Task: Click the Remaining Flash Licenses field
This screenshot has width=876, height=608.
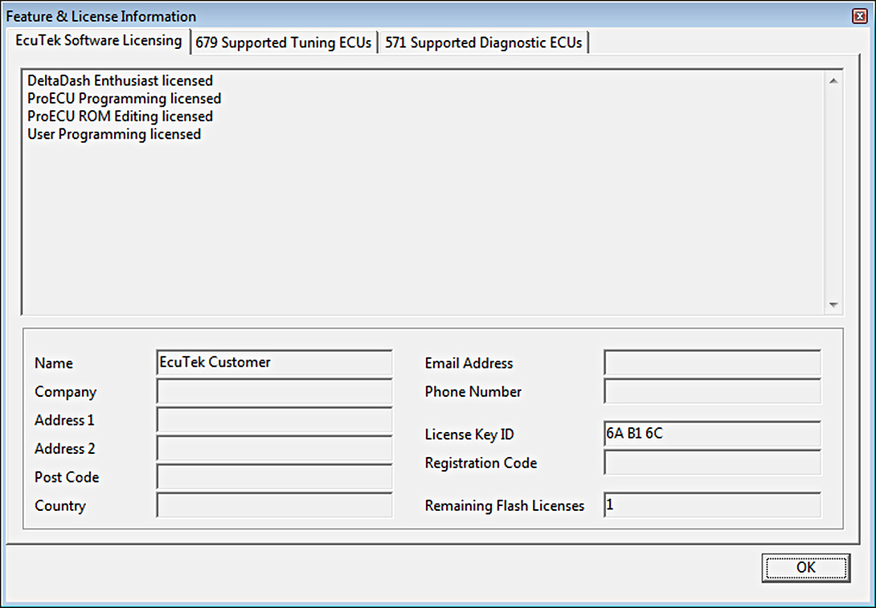Action: [712, 506]
